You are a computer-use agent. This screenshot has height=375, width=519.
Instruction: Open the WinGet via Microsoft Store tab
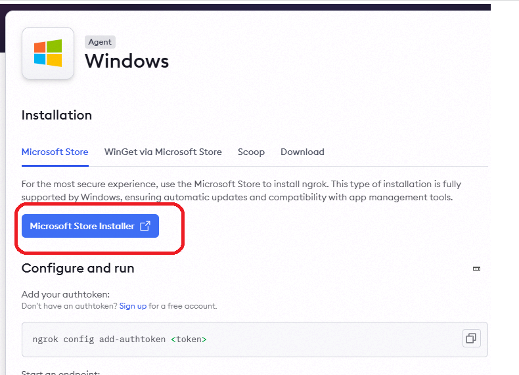pyautogui.click(x=163, y=152)
